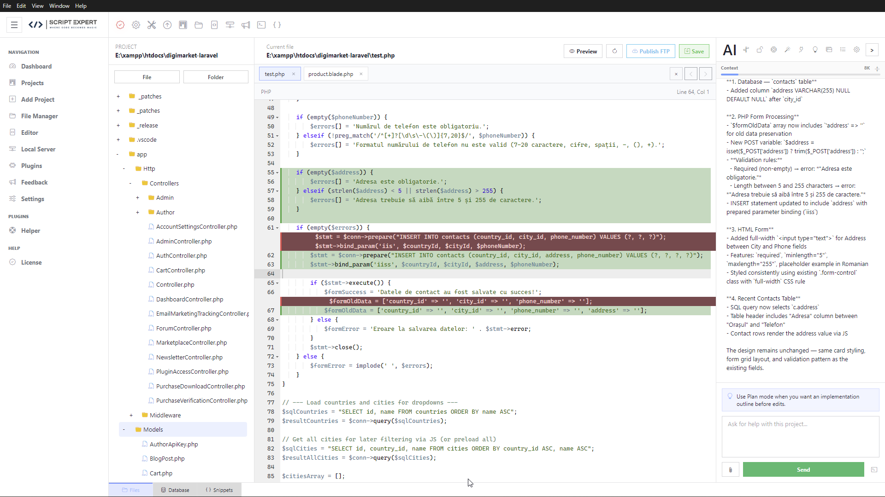Open the File menu
The width and height of the screenshot is (885, 497).
(x=7, y=6)
